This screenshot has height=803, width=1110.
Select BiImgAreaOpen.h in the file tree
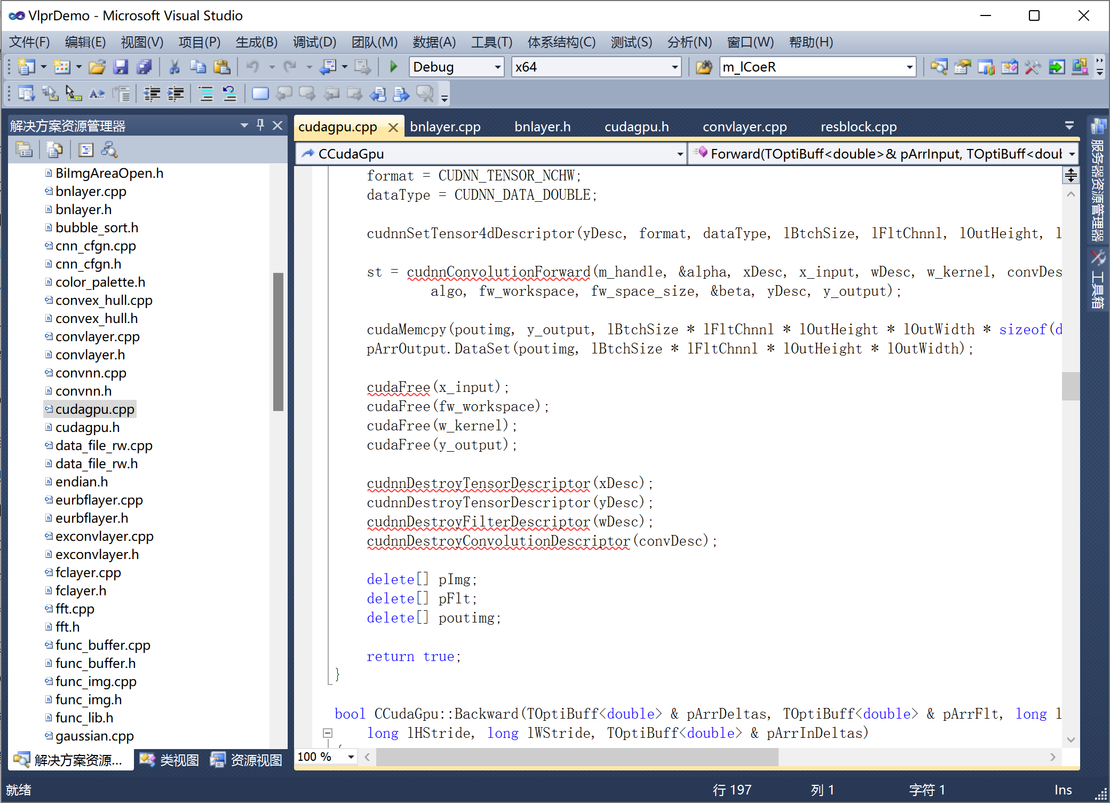click(x=109, y=173)
